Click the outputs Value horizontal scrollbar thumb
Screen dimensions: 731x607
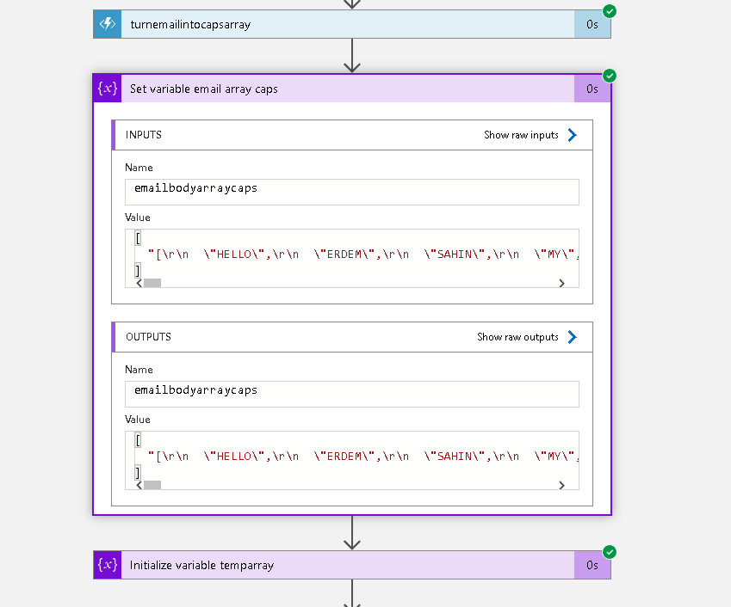(x=152, y=485)
